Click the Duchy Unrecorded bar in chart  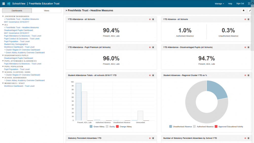(140, 116)
